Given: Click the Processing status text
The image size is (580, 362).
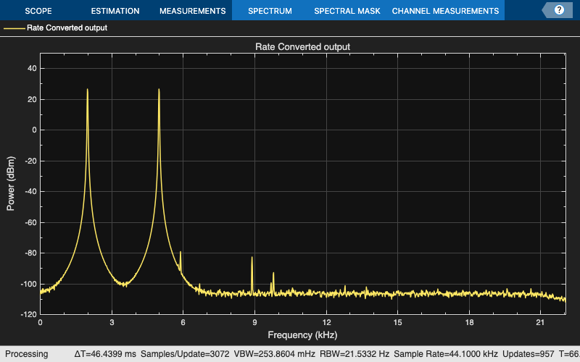Looking at the screenshot, I should click(27, 354).
